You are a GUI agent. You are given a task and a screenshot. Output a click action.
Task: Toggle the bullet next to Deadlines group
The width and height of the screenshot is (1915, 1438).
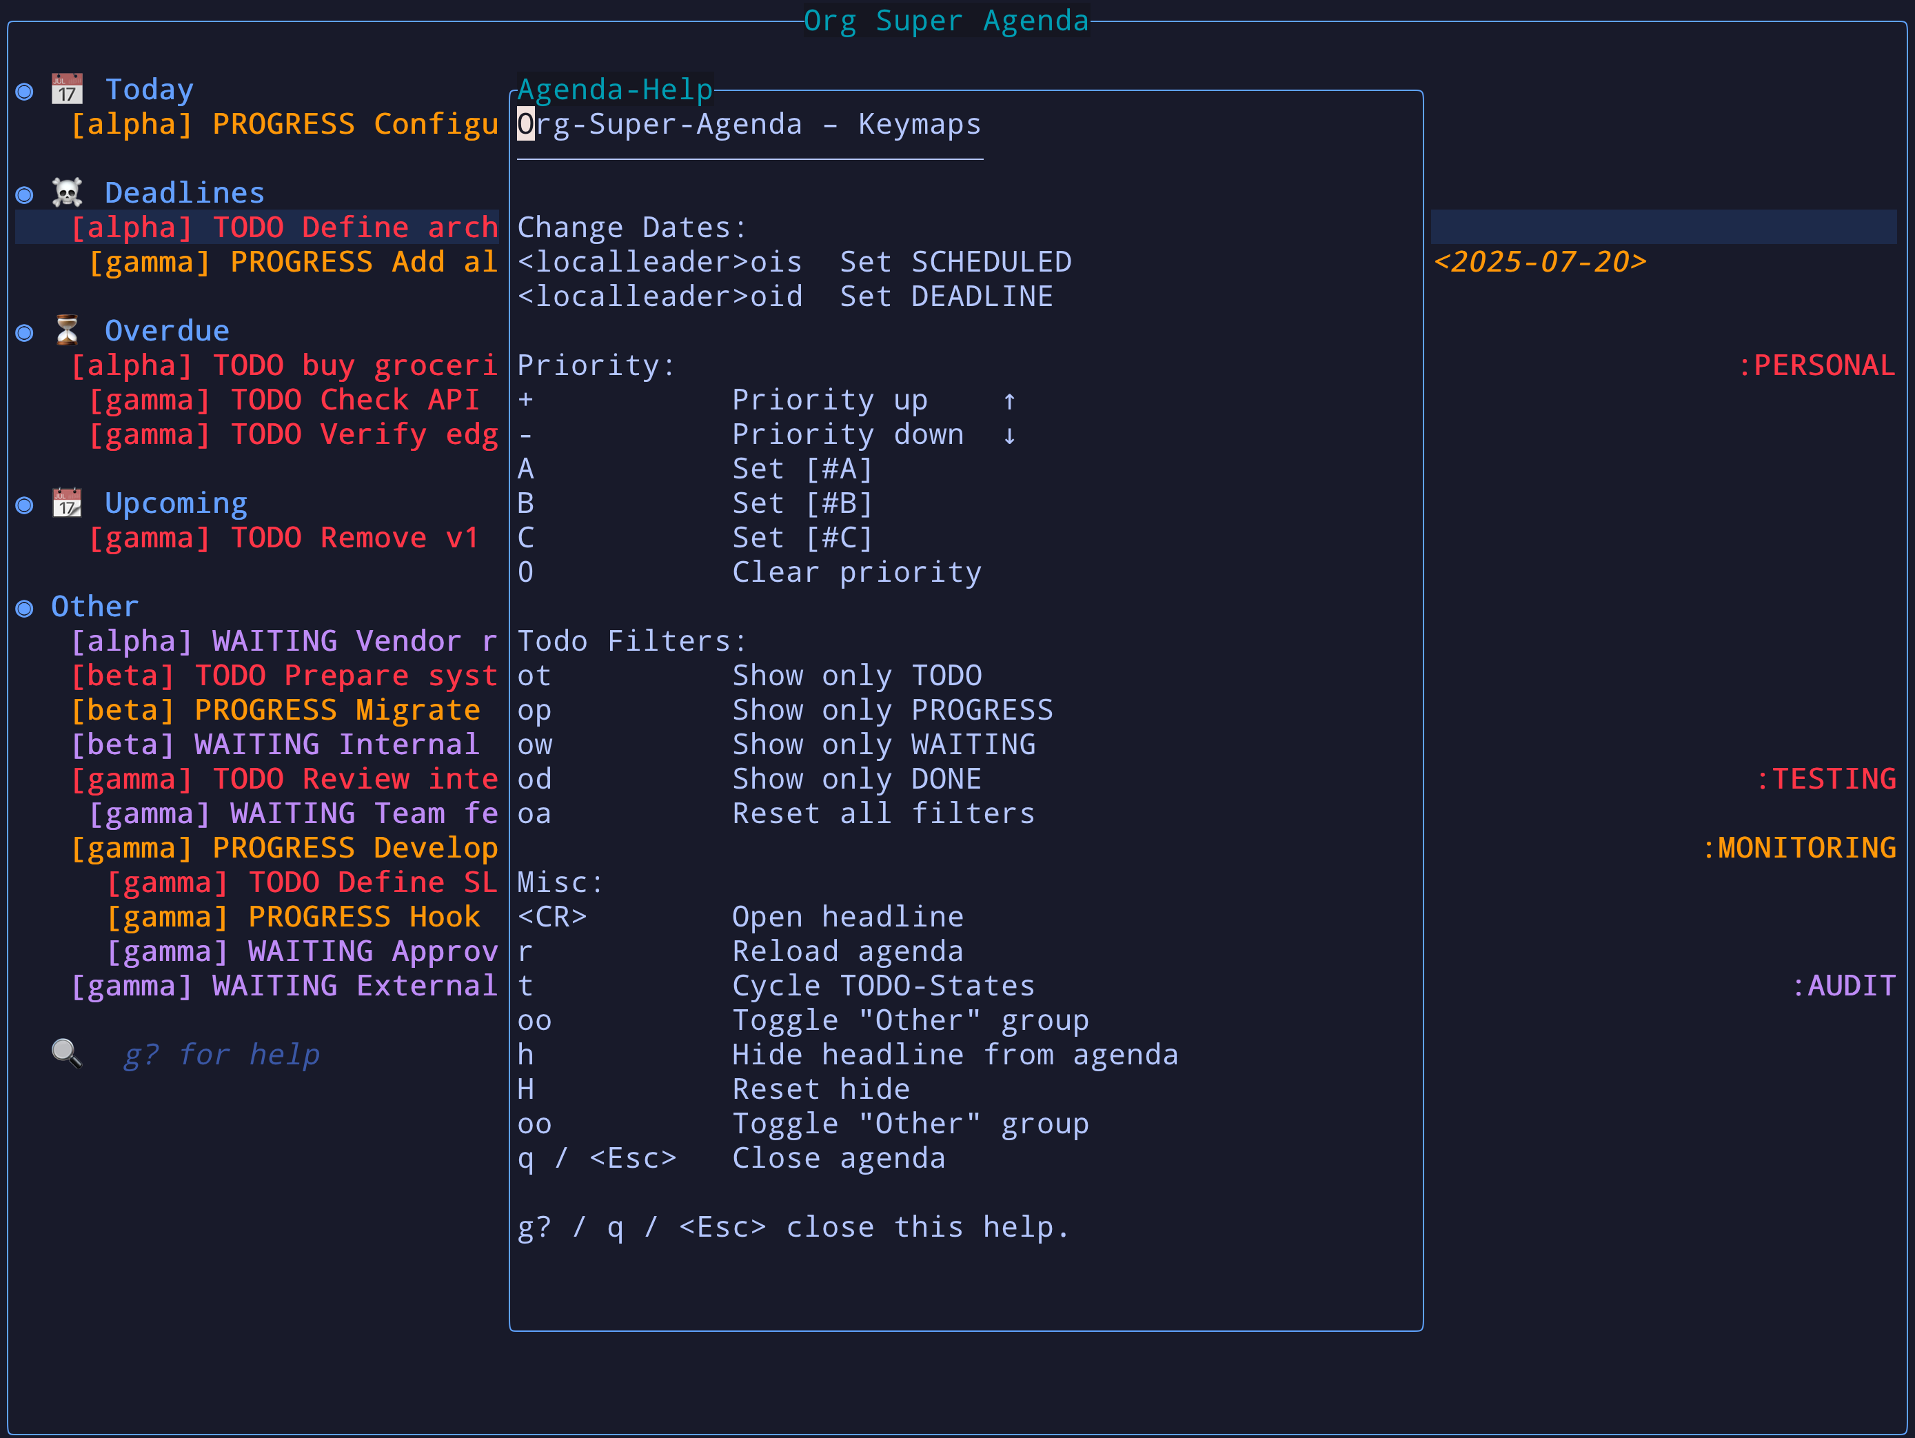(x=24, y=194)
